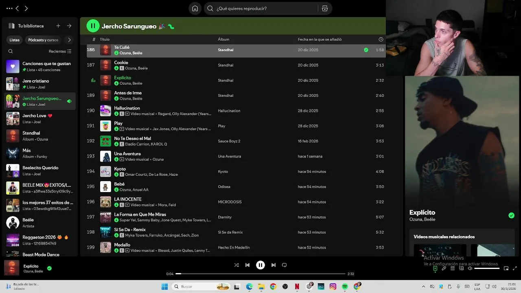Image resolution: width=521 pixels, height=293 pixels.
Task: Toggle the saved checkmark in the Explícito video panel
Action: 511,215
